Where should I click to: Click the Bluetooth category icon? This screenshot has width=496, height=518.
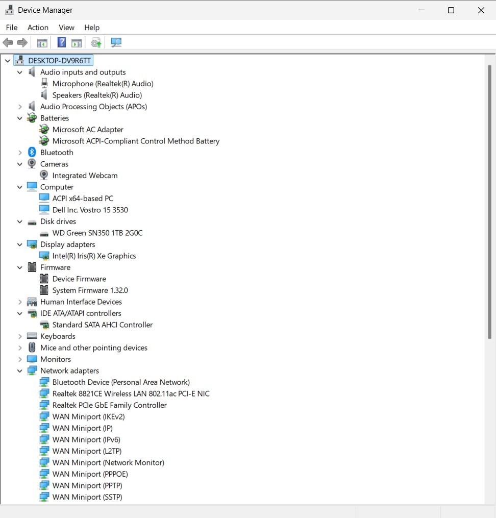point(32,152)
